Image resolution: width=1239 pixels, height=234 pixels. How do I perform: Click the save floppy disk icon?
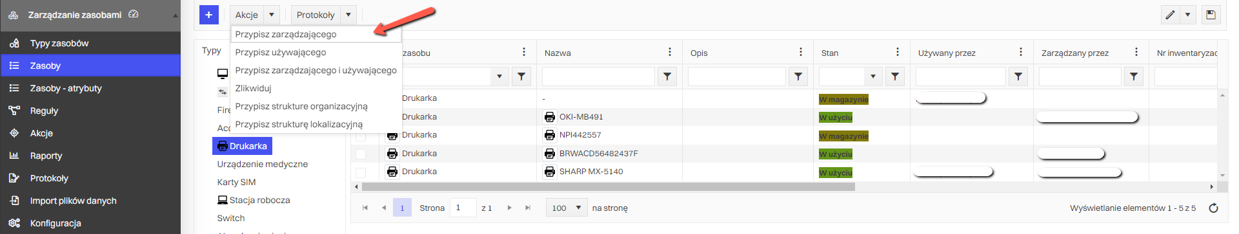pos(1211,15)
